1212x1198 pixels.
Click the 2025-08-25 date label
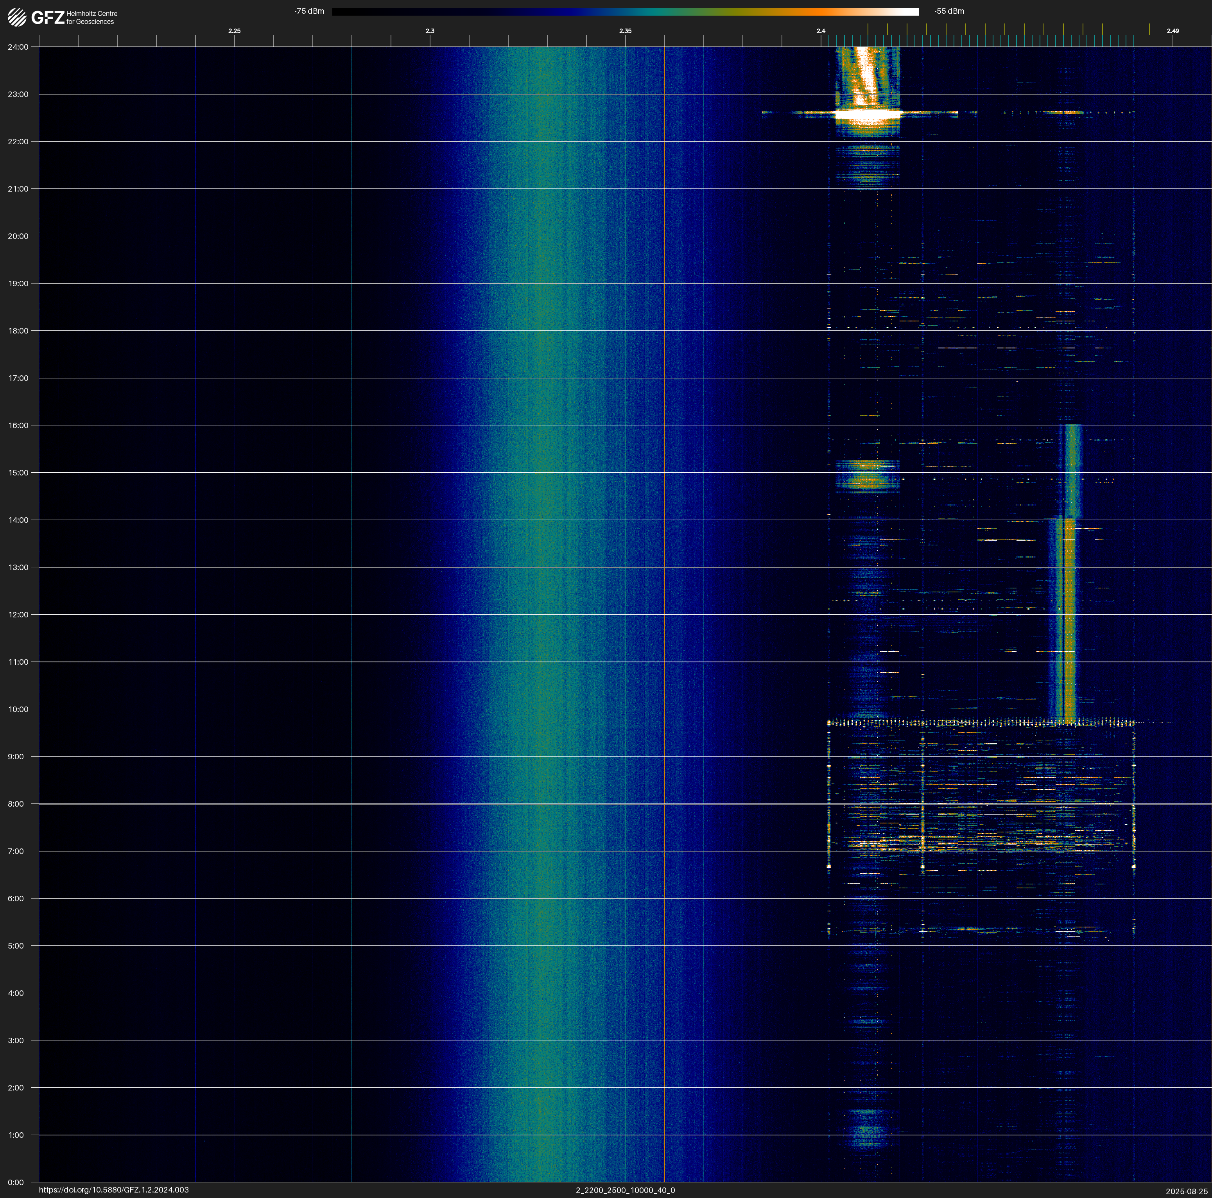[1186, 1191]
